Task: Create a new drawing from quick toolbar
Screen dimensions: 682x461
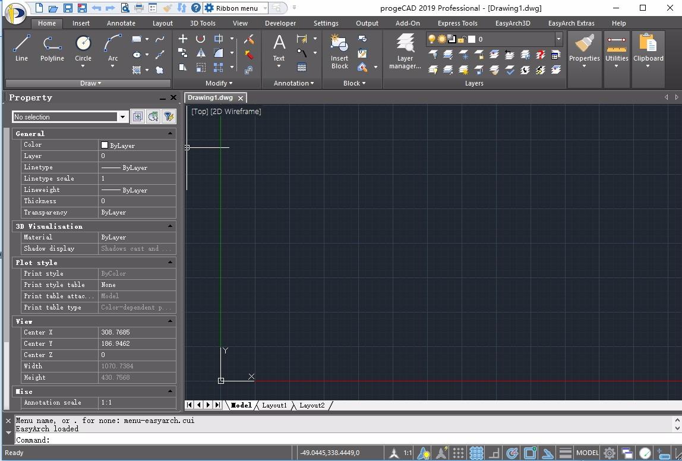Action: point(39,8)
